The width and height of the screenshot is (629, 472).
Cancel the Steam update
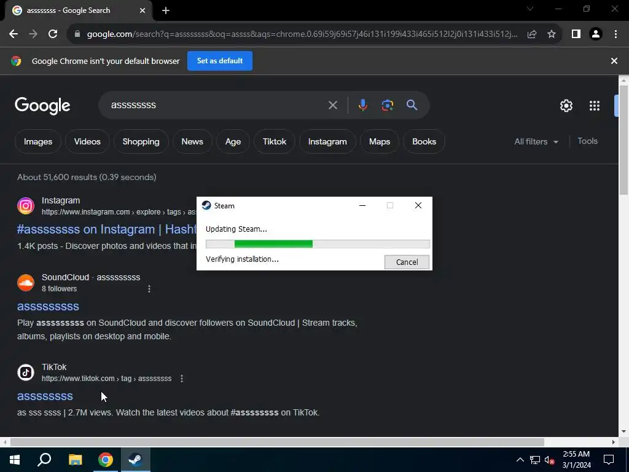tap(407, 262)
